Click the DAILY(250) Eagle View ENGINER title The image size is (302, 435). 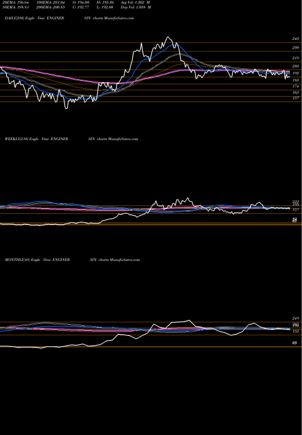pyautogui.click(x=34, y=18)
